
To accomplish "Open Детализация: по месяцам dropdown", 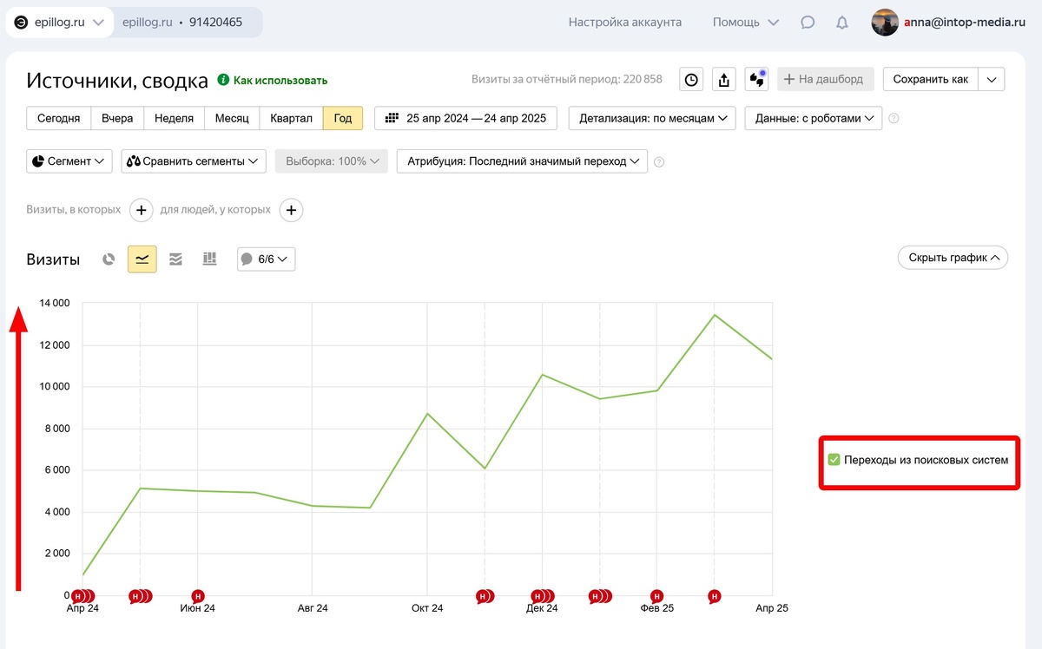I will click(652, 118).
